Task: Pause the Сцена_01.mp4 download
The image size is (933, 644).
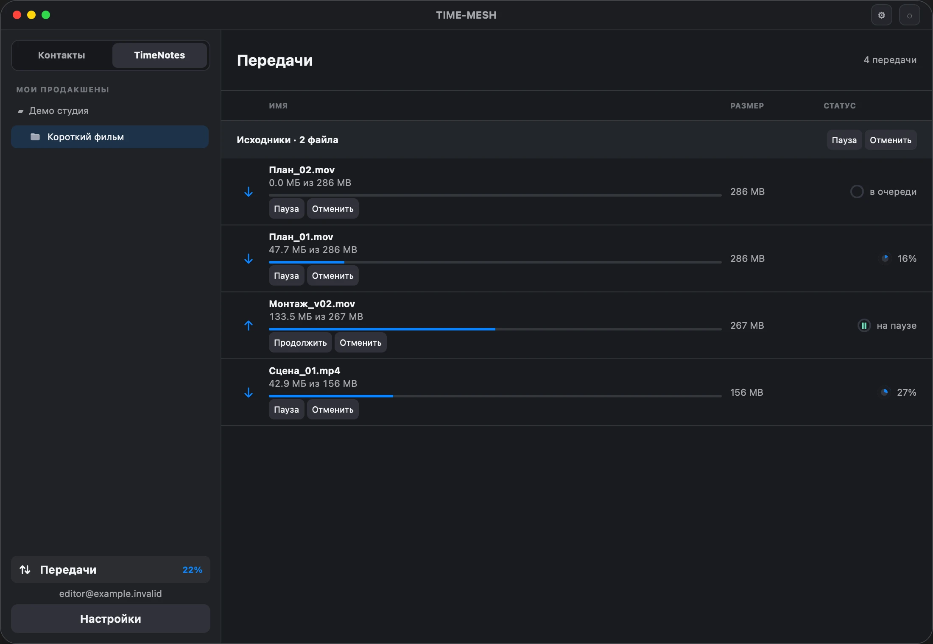Action: coord(286,410)
